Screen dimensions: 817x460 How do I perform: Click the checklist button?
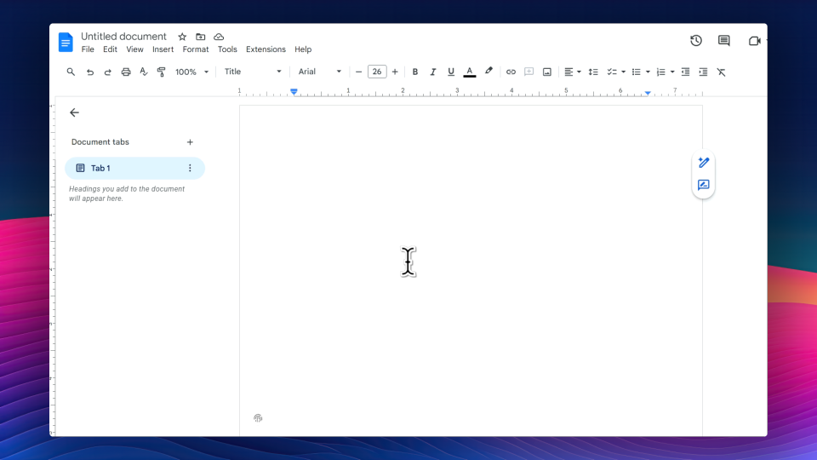612,72
